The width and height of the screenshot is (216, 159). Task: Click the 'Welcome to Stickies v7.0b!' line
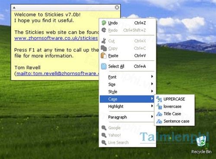[48, 15]
